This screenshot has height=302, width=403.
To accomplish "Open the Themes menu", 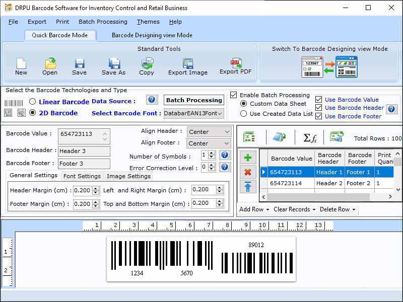I will pos(148,22).
